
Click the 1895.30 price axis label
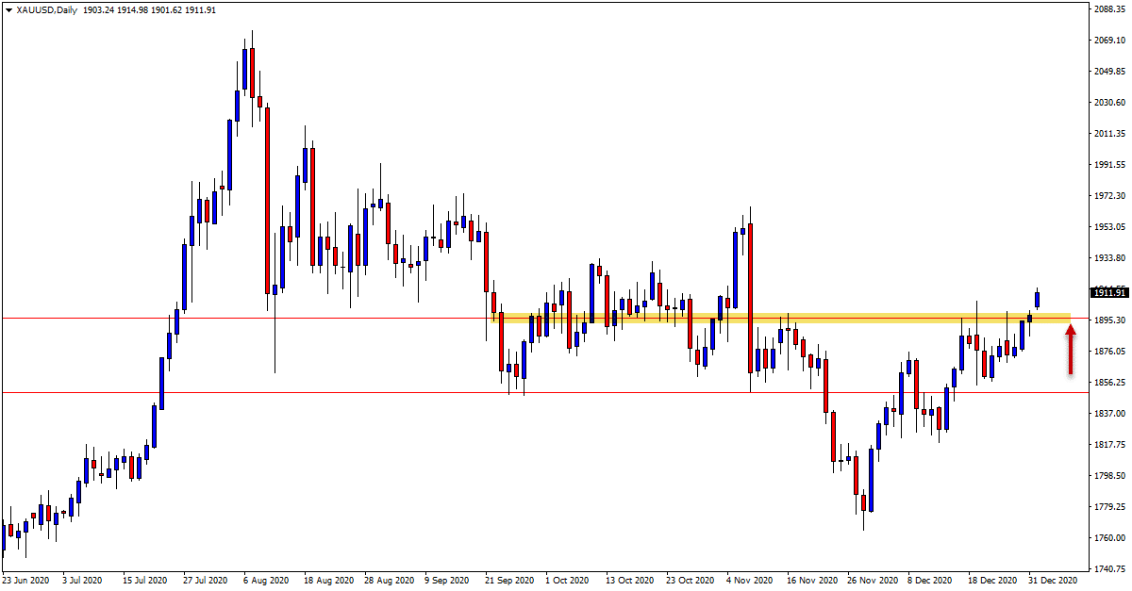click(1109, 320)
